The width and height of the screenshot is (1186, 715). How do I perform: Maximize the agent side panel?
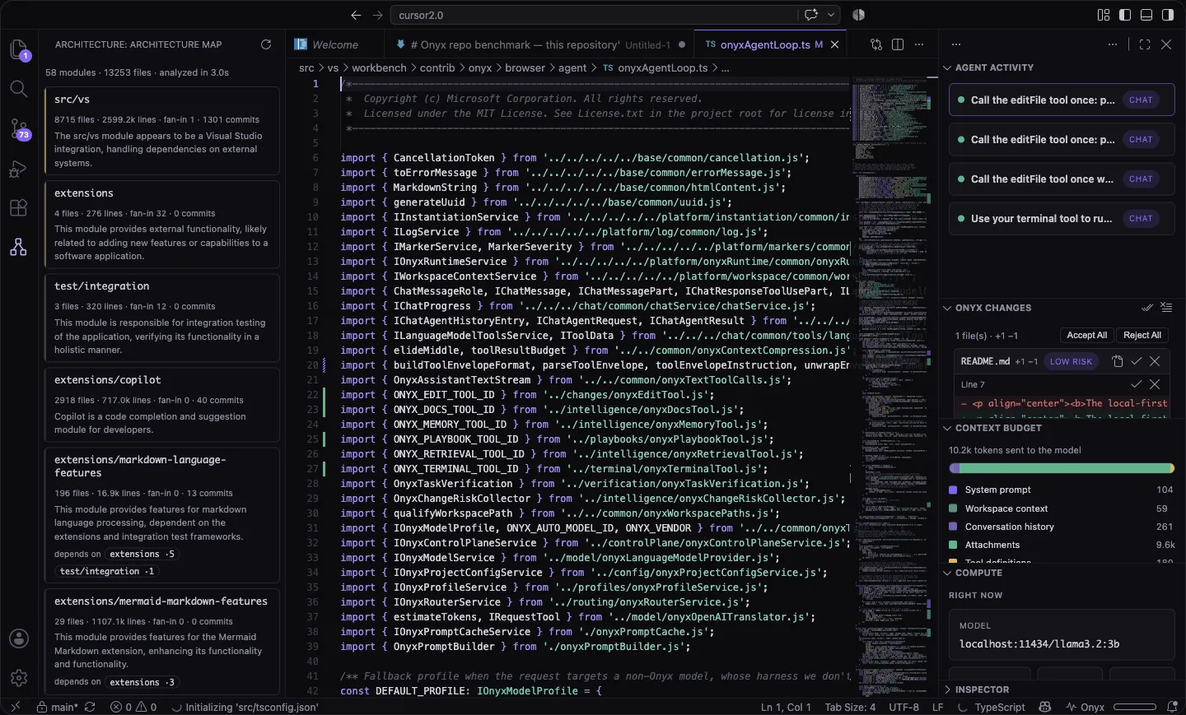click(x=1145, y=44)
